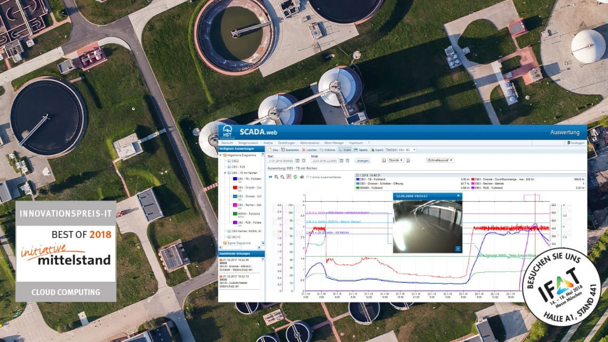Click the expand icon on camera image
The width and height of the screenshot is (608, 342).
458,249
